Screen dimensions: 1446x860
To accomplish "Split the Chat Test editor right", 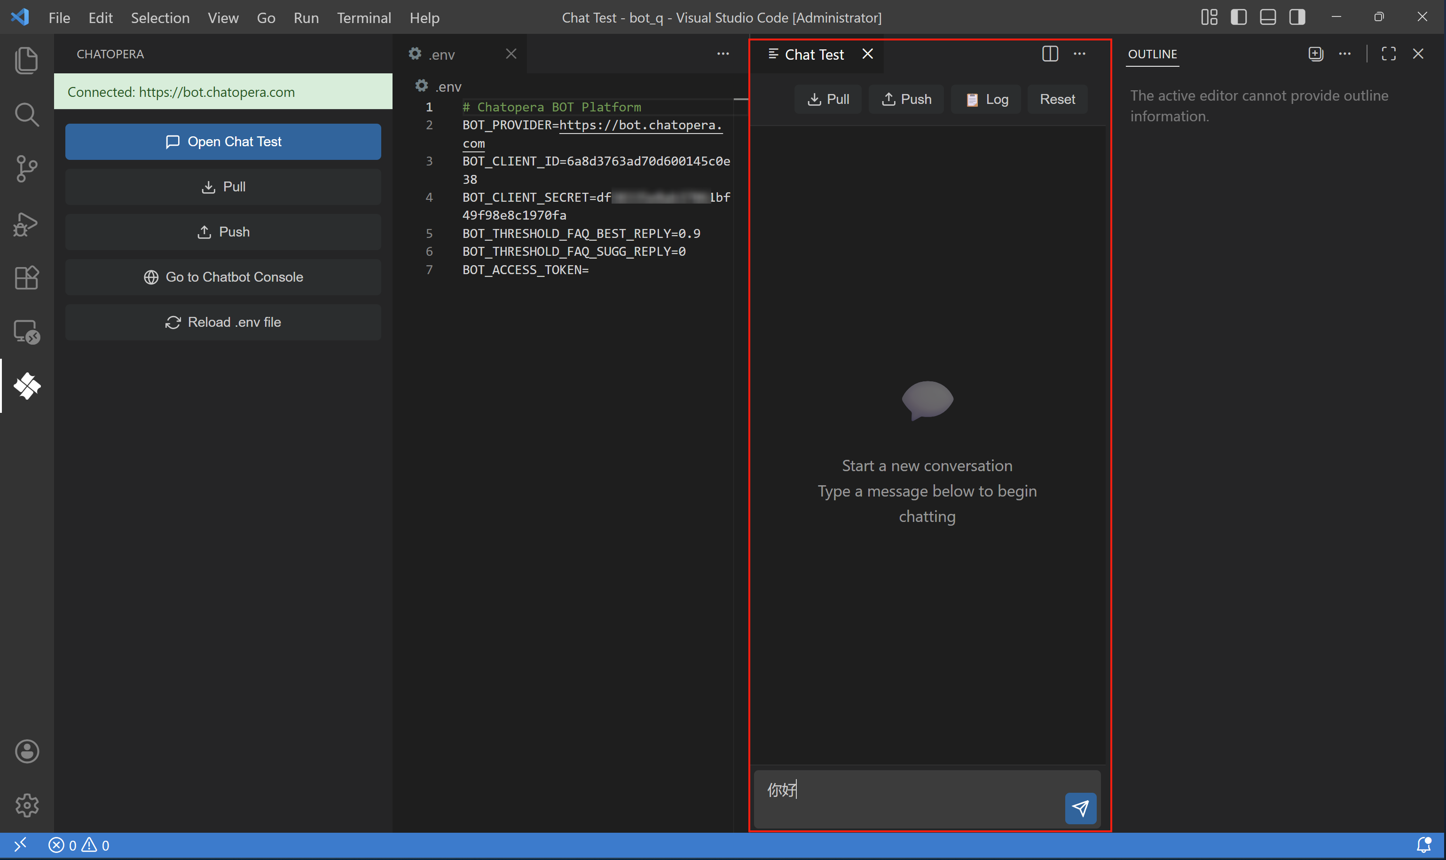I will tap(1050, 54).
